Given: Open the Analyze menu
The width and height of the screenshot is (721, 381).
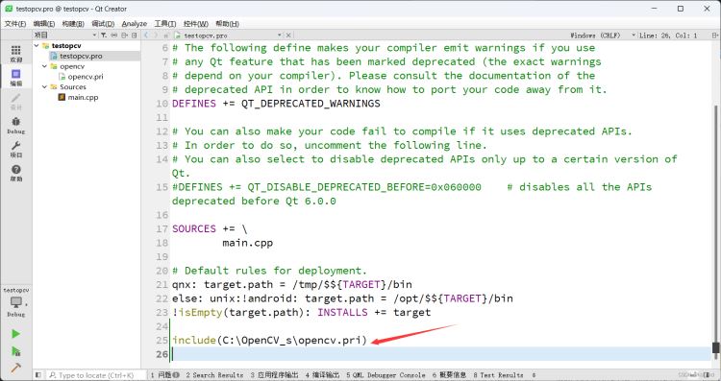Looking at the screenshot, I should click(x=135, y=24).
